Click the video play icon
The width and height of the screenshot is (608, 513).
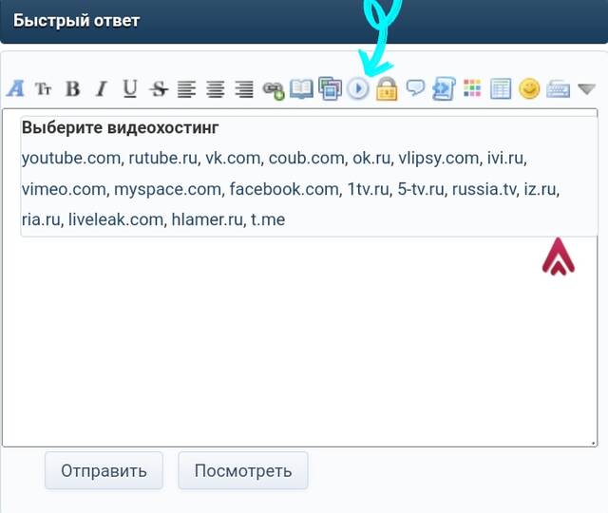[358, 88]
